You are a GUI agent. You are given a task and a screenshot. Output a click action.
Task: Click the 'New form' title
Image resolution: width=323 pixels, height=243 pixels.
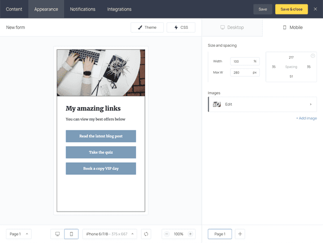15,27
